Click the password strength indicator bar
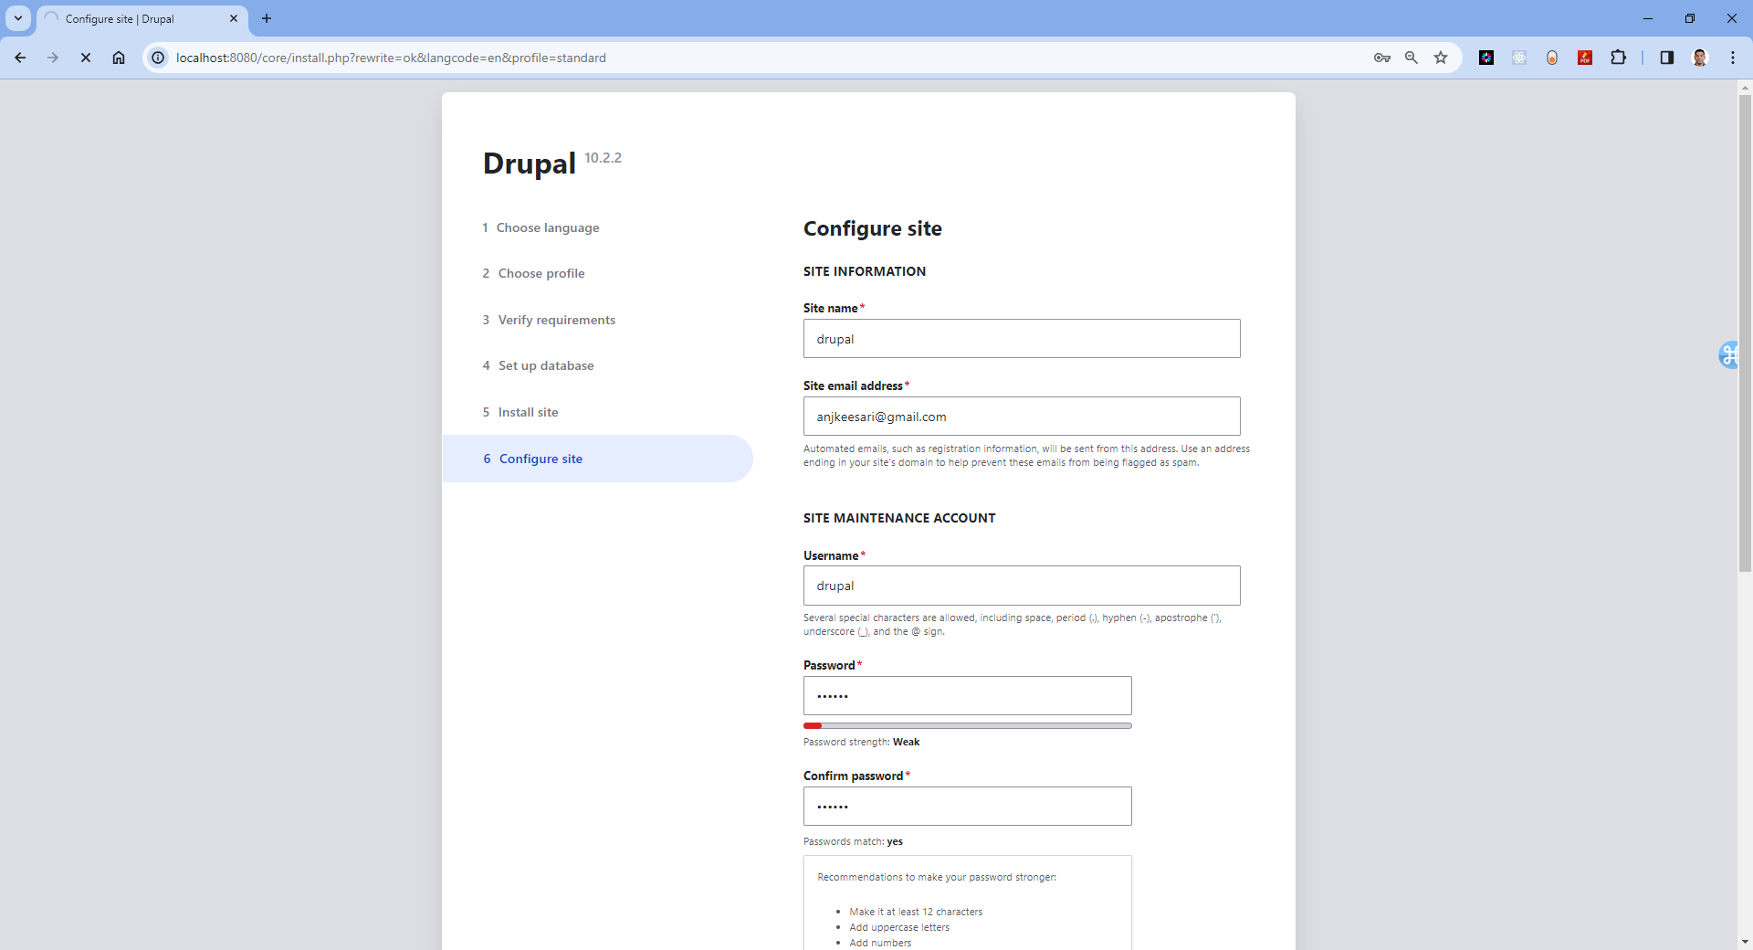 click(968, 725)
